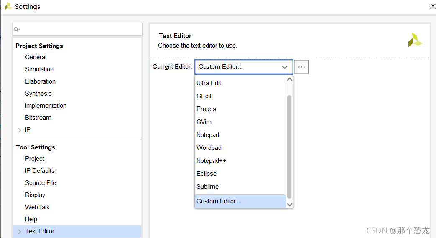436x238 pixels.
Task: Choose GEdit from editor list
Action: click(240, 96)
